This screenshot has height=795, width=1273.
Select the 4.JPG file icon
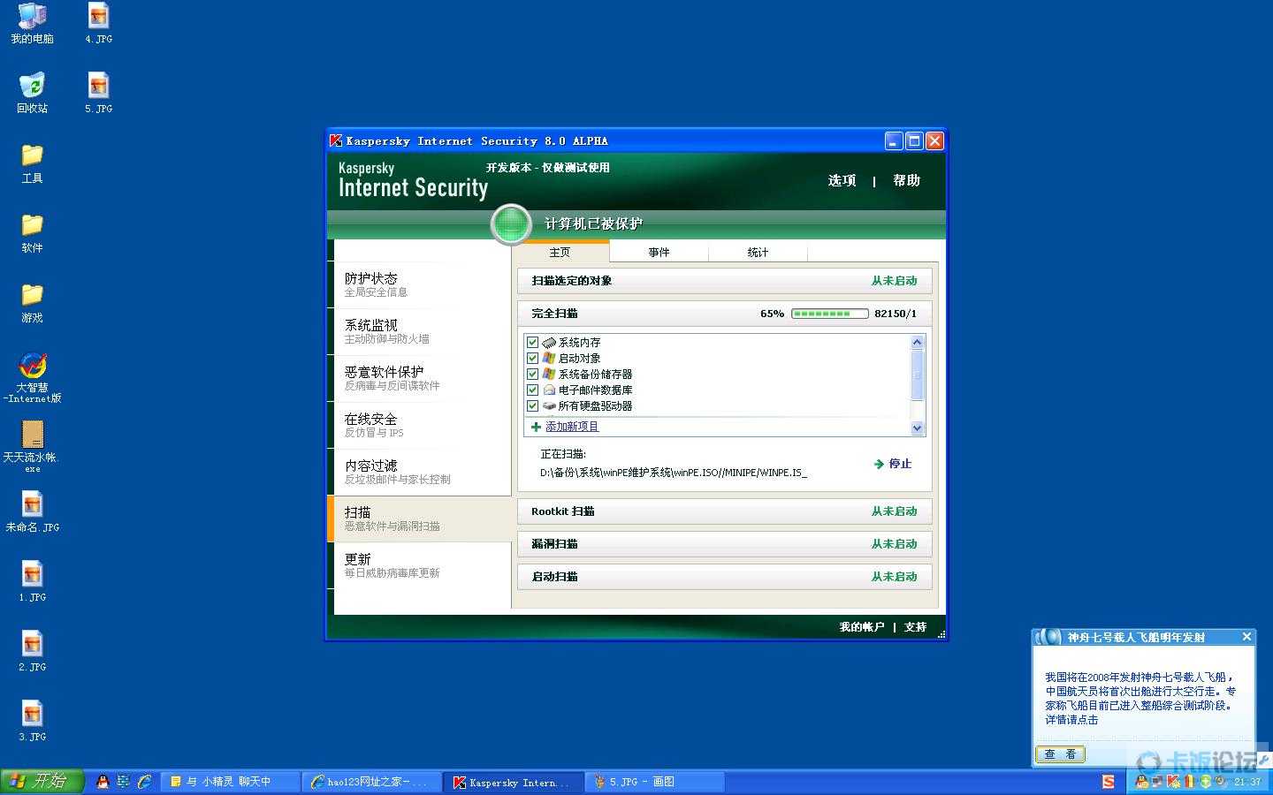coord(98,23)
